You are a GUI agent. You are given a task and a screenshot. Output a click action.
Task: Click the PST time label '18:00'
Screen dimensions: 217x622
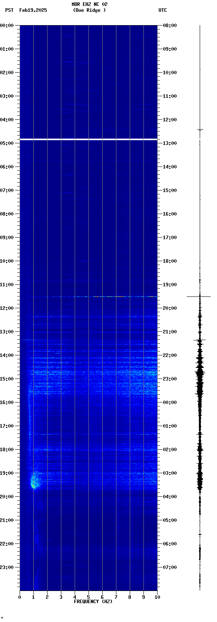[7, 450]
